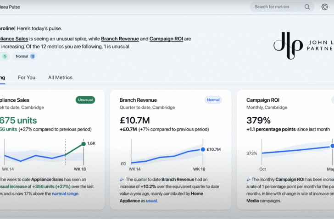The width and height of the screenshot is (334, 219).
Task: Click '+1.1 percentage points' text
Action: [271, 130]
